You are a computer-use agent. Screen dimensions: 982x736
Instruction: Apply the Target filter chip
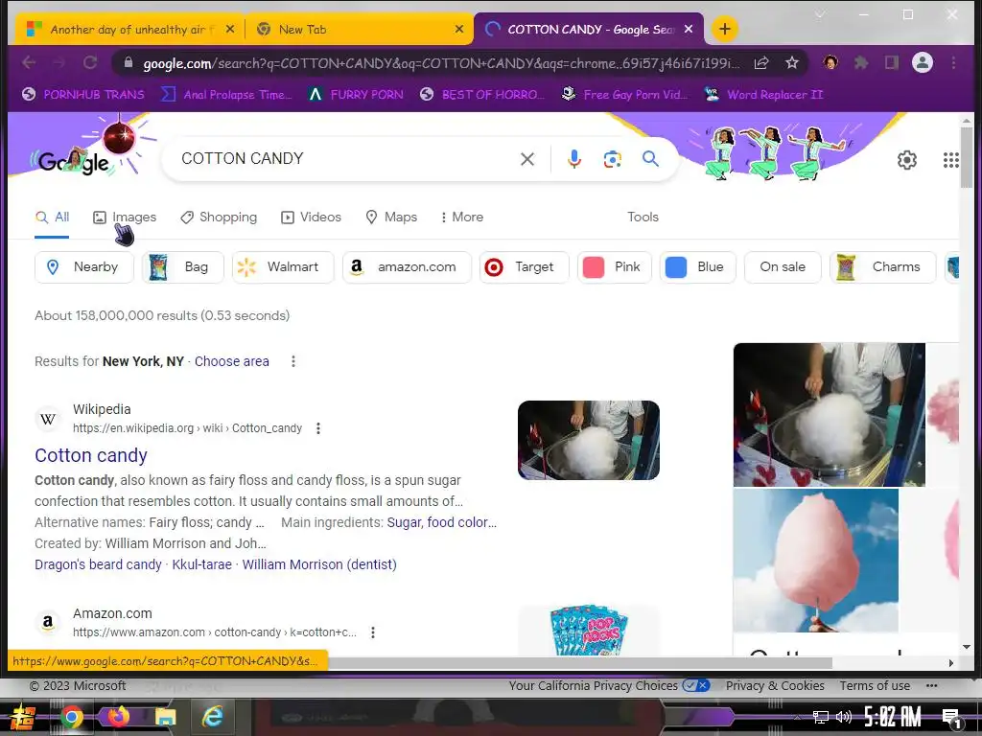[x=525, y=267]
